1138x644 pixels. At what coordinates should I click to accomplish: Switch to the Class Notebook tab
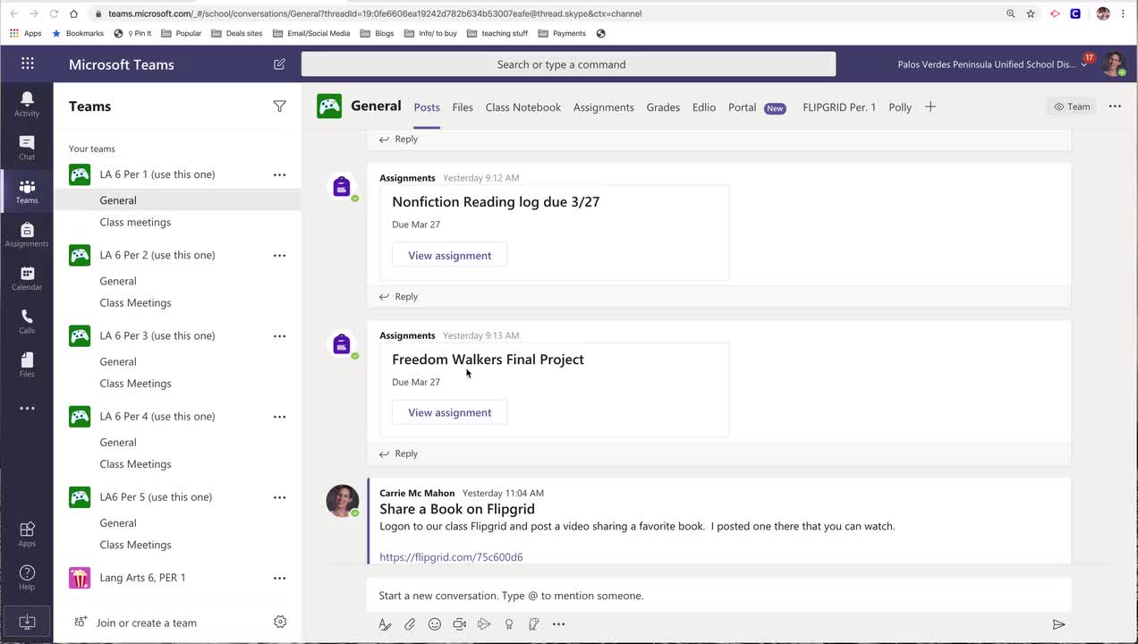(522, 107)
